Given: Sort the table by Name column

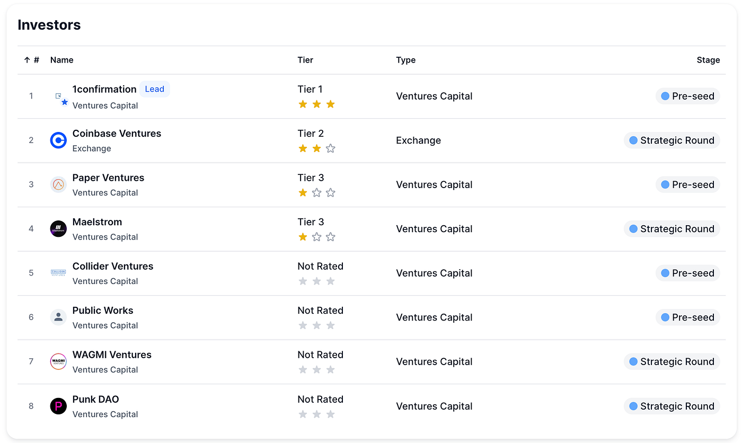Looking at the screenshot, I should click(x=61, y=60).
